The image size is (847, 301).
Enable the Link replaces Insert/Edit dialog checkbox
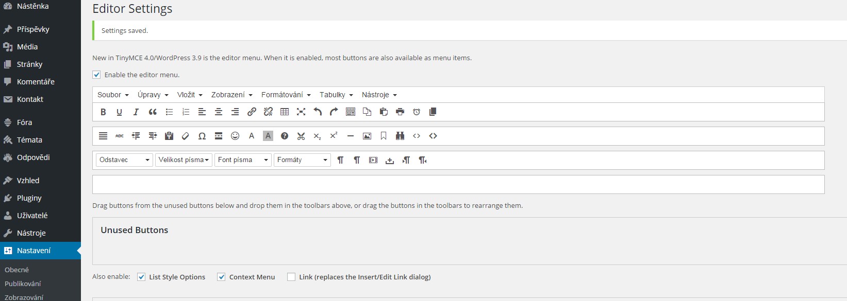pyautogui.click(x=291, y=277)
